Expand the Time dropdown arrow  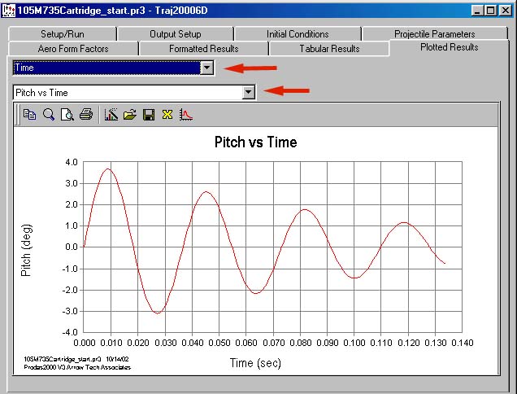pos(207,68)
